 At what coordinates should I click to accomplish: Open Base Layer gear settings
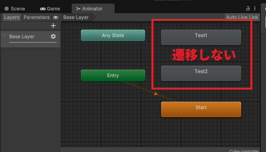click(53, 36)
